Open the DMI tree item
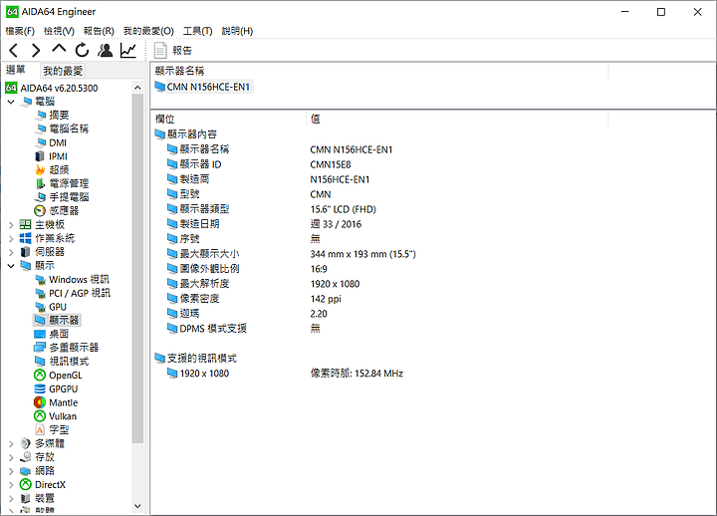This screenshot has height=516, width=717. [x=58, y=142]
